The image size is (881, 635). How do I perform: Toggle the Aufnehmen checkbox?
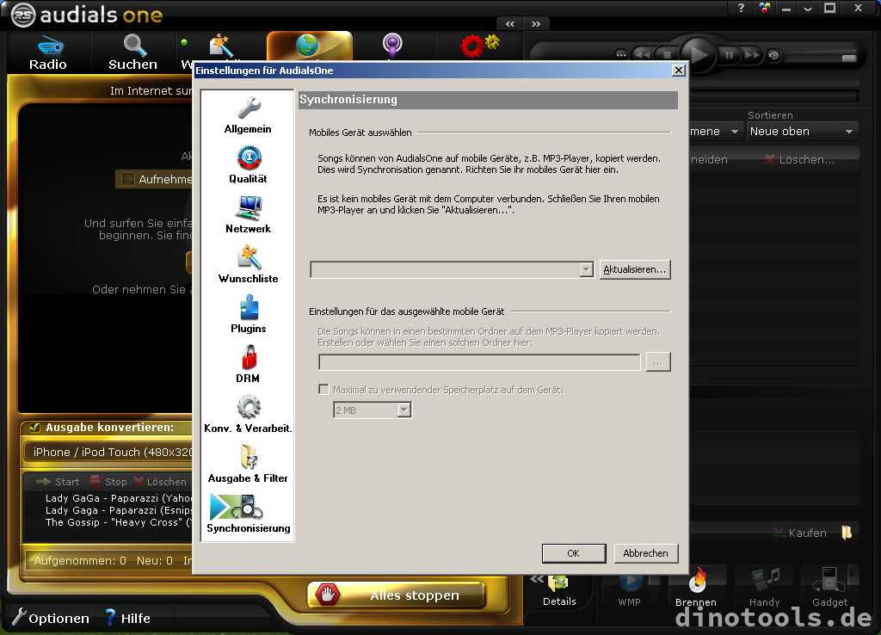(x=128, y=179)
